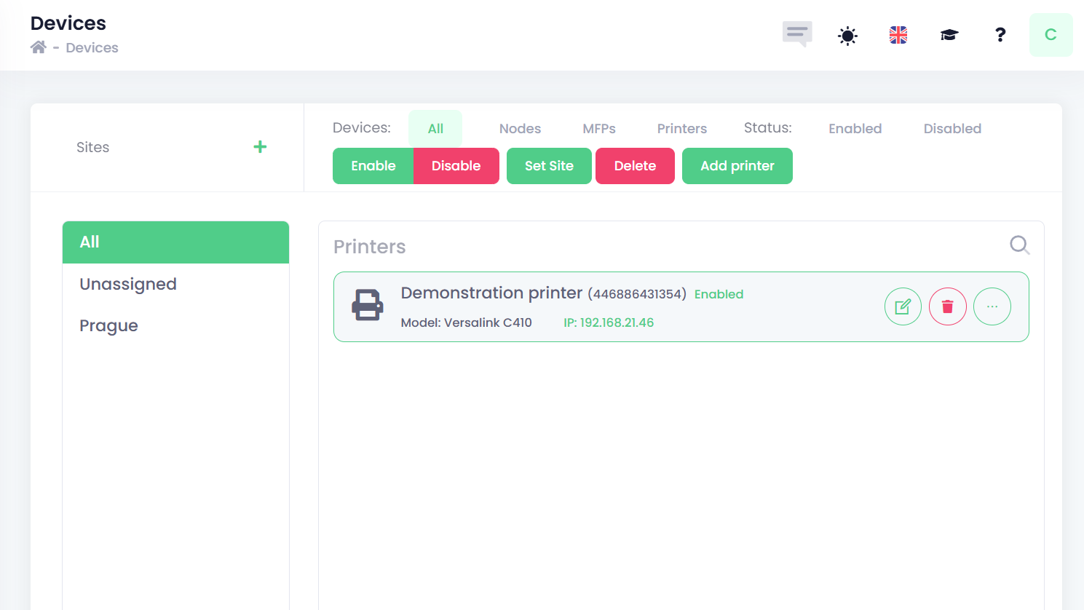Screen dimensions: 1084x610
Task: Click the Add printer button
Action: coord(737,166)
